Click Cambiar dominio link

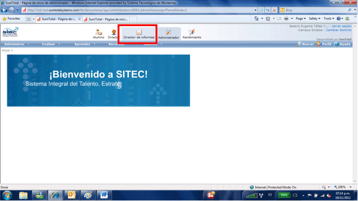pyautogui.click(x=339, y=30)
